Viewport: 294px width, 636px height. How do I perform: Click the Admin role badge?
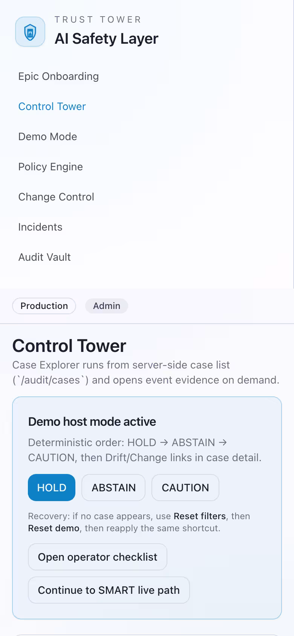(106, 306)
